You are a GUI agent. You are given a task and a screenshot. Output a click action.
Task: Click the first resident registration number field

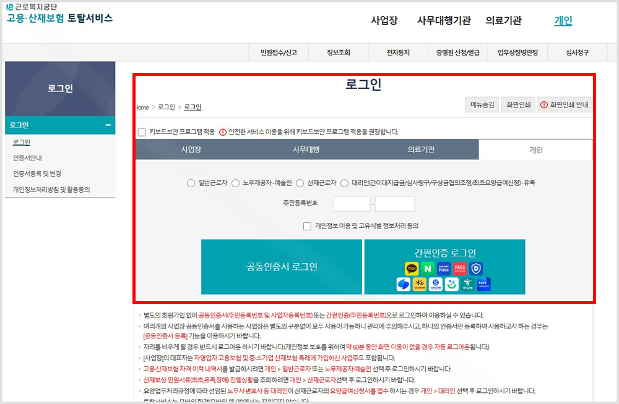pos(352,204)
